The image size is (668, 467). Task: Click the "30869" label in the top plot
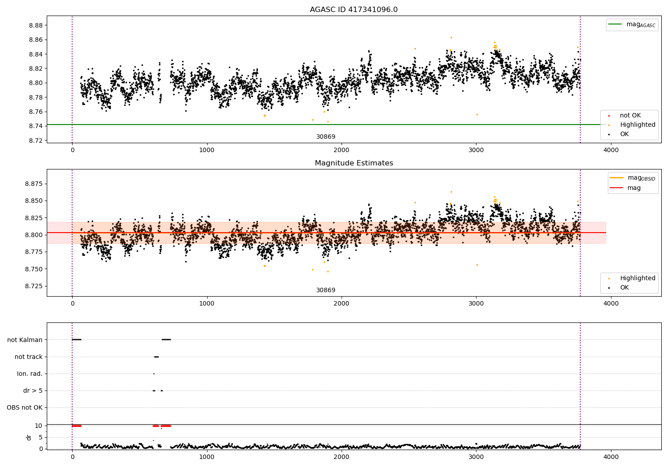(326, 137)
